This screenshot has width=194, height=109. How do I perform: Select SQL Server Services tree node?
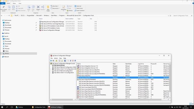tap(59, 65)
